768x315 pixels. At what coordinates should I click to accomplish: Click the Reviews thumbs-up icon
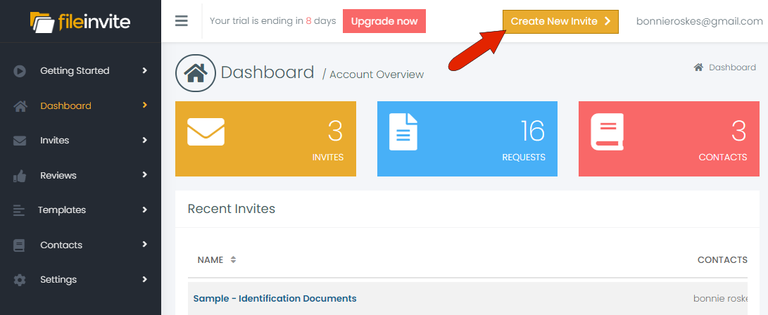click(20, 176)
